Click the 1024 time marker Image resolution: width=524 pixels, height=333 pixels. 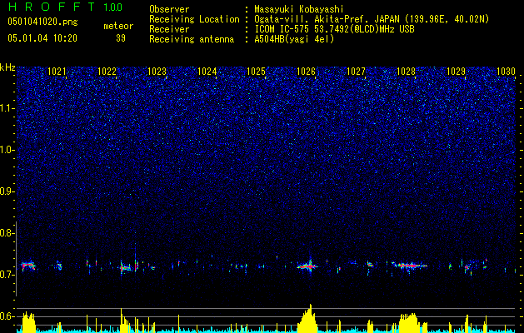click(x=207, y=72)
